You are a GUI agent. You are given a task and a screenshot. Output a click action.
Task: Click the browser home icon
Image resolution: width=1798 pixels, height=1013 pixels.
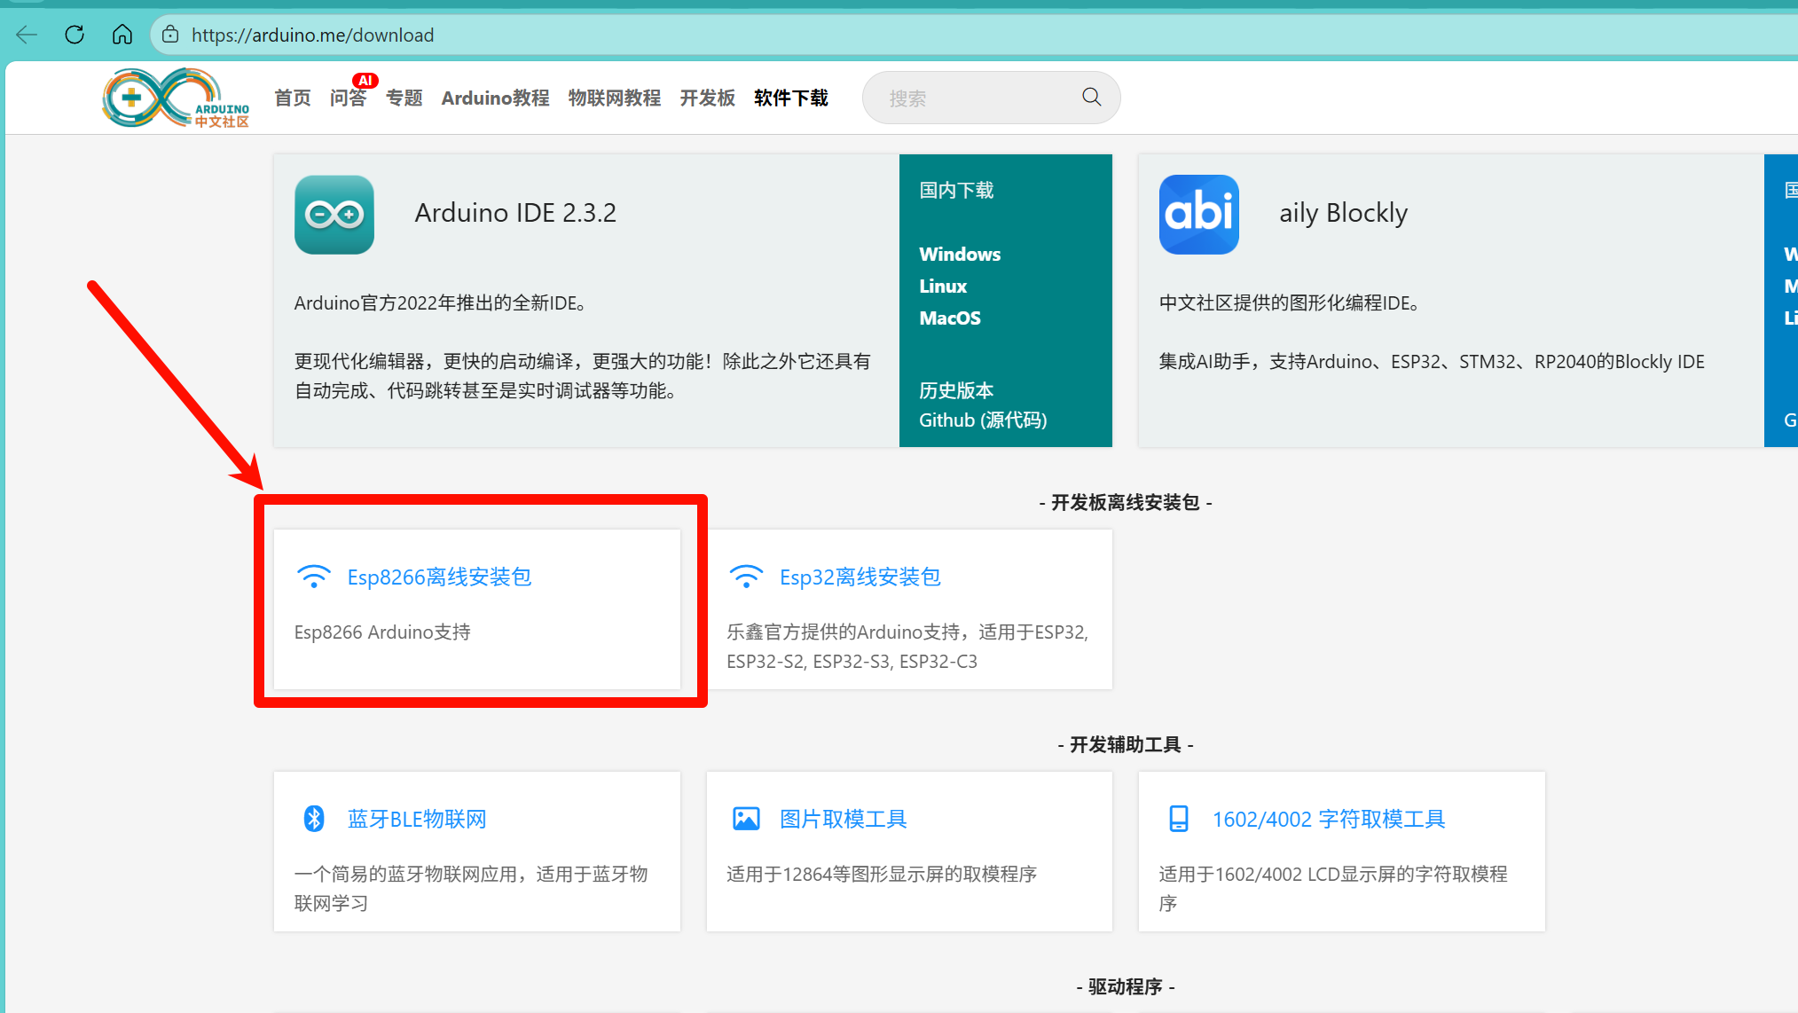point(122,35)
